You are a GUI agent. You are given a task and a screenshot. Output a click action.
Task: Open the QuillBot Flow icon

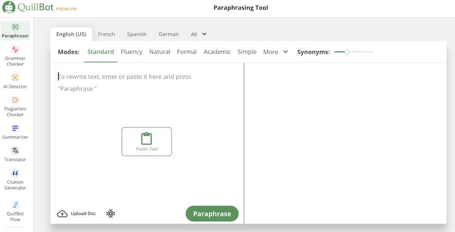pyautogui.click(x=15, y=205)
